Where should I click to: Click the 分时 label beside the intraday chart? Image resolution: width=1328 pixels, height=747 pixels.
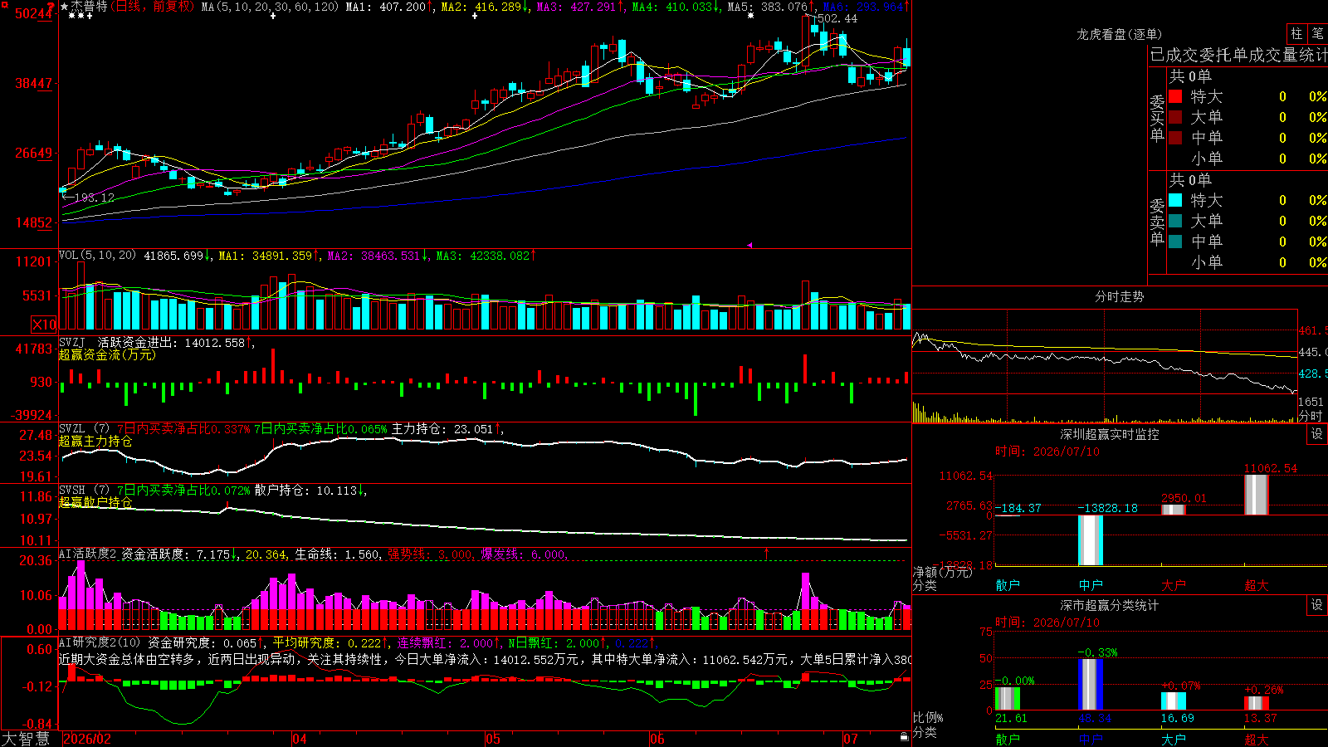coord(1311,416)
